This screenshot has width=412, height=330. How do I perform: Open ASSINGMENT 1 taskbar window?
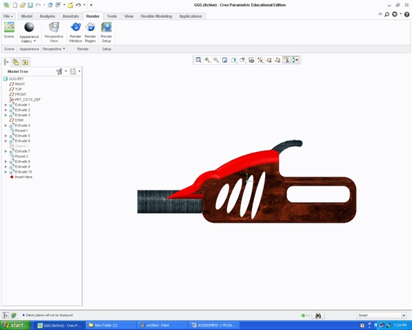[214, 325]
